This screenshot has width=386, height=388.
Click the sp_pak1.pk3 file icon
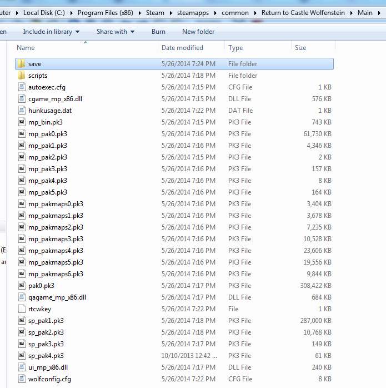pos(22,320)
